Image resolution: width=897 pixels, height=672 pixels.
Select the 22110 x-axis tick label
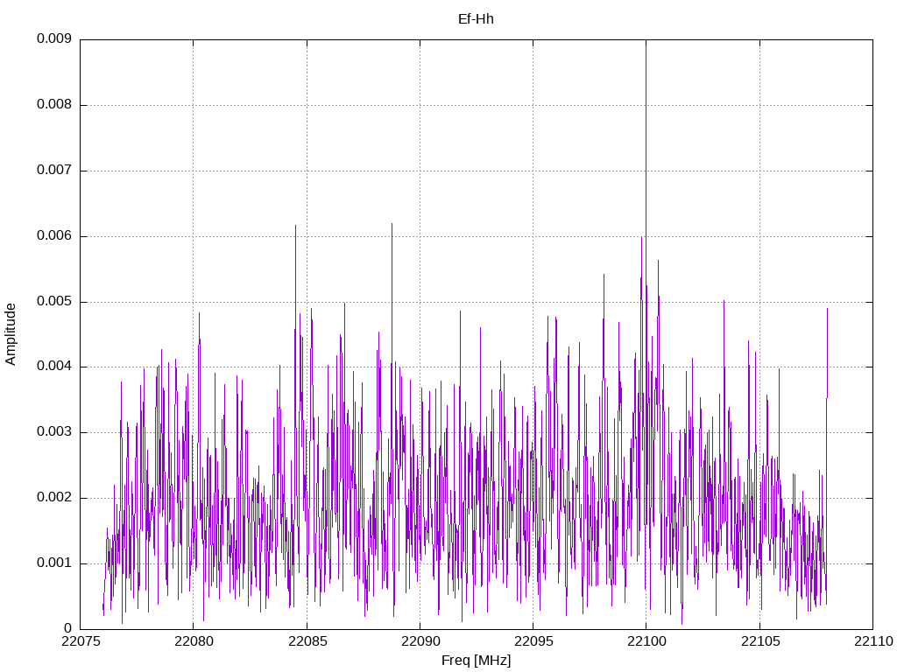pos(872,641)
